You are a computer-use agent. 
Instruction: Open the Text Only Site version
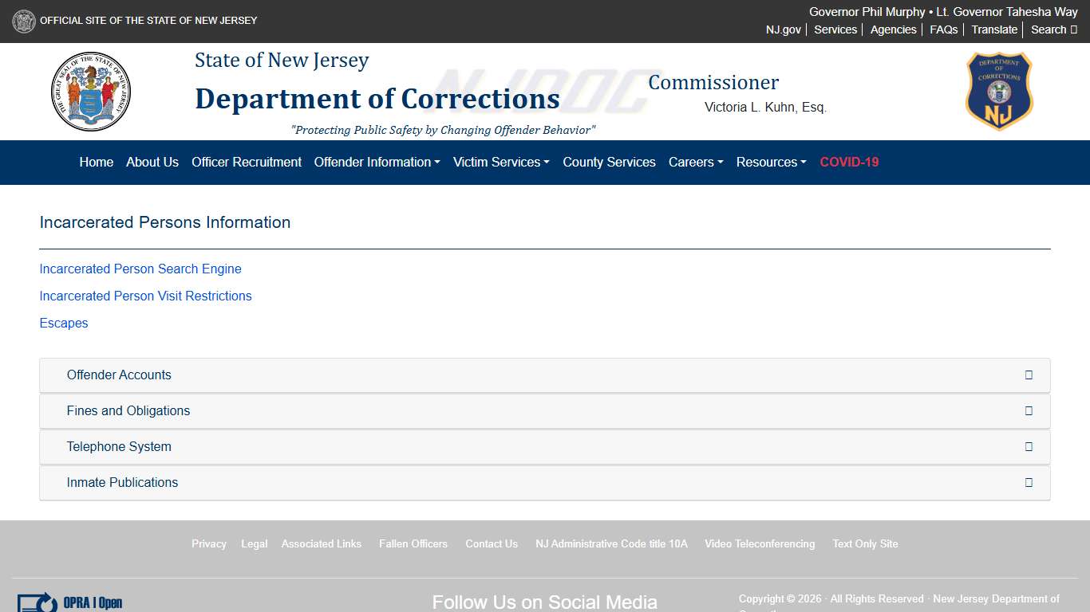click(x=865, y=543)
